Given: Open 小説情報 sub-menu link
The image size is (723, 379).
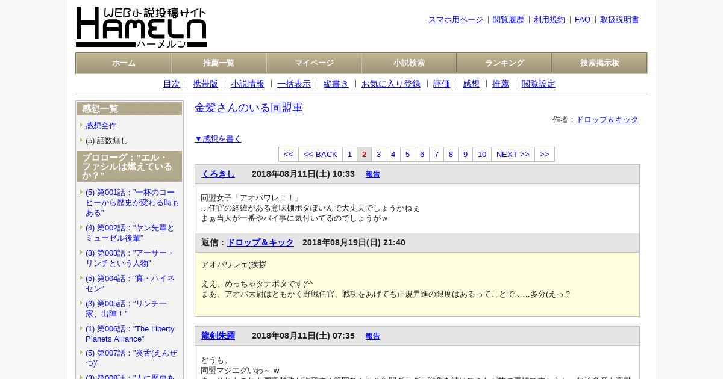Looking at the screenshot, I should pyautogui.click(x=248, y=84).
